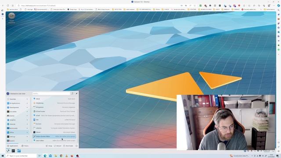Expand the Settings category arrow

click(27, 136)
